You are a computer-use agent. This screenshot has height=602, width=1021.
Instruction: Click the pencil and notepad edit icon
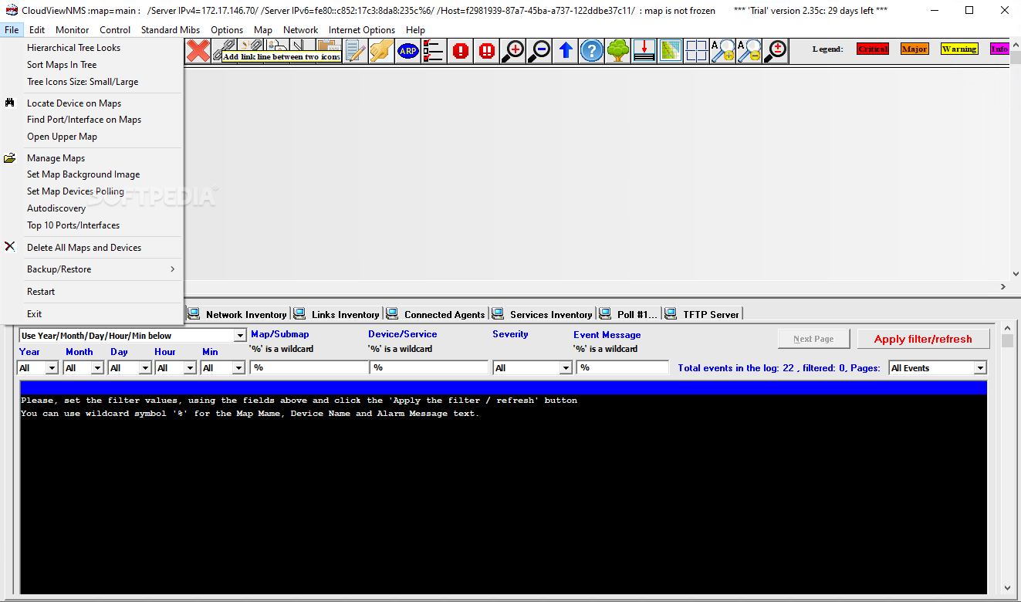[x=355, y=51]
